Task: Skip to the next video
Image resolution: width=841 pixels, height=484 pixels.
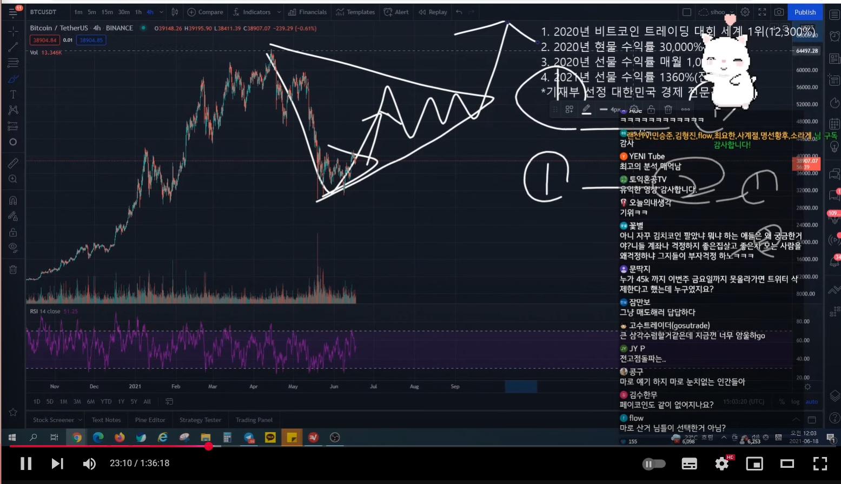Action: [x=57, y=463]
